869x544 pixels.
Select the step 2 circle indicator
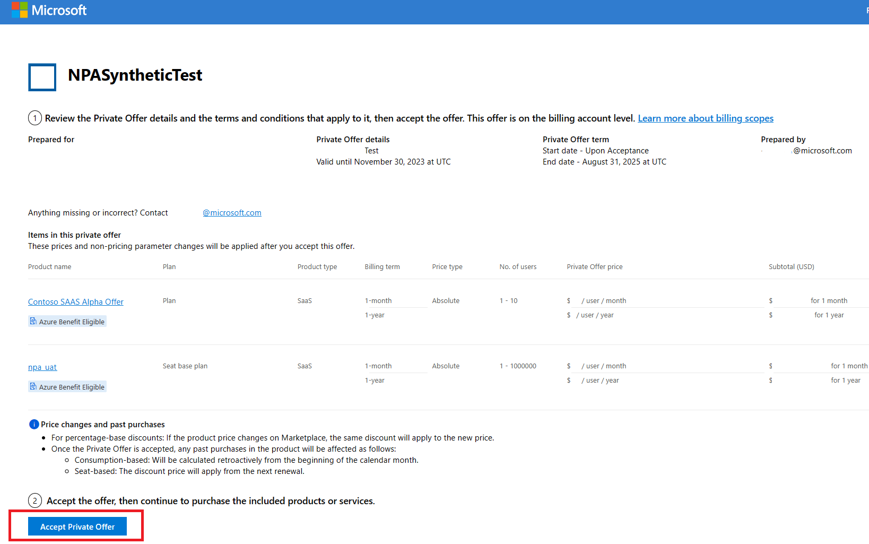[x=34, y=500]
